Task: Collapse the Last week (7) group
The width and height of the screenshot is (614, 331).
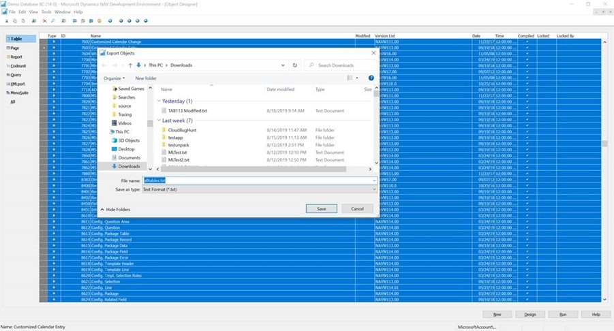Action: coord(159,121)
